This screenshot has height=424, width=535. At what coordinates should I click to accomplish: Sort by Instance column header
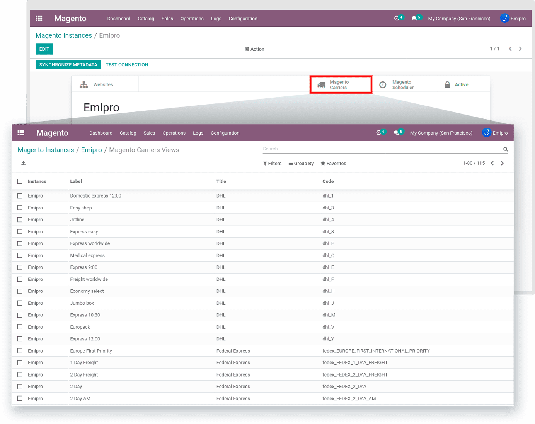click(37, 181)
